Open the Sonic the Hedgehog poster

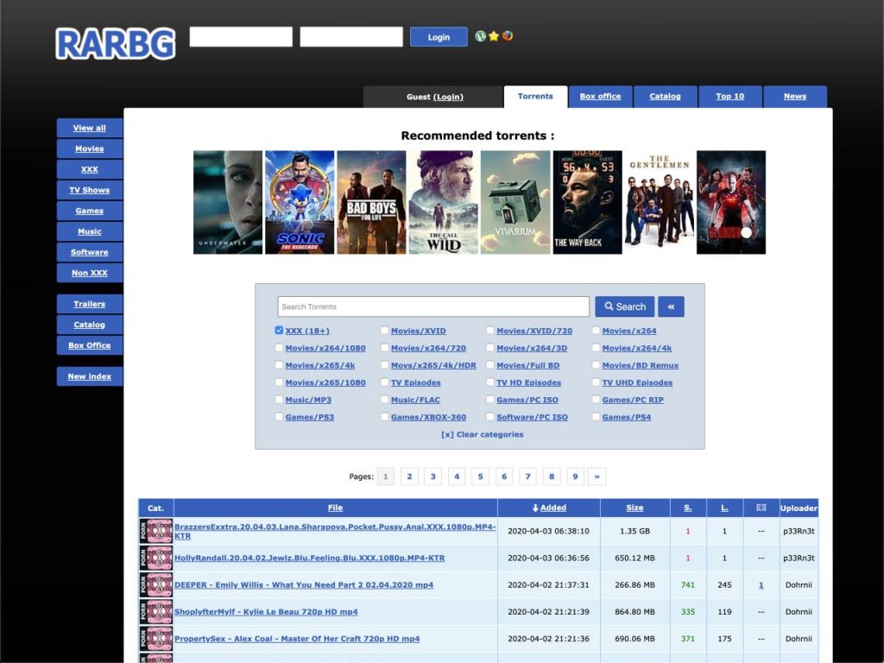[300, 202]
